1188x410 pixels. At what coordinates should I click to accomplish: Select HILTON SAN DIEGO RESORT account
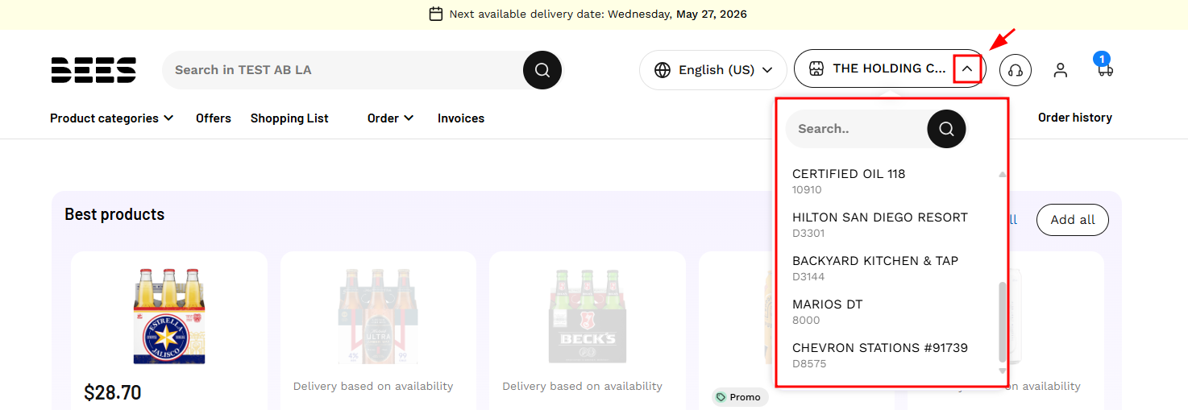tap(880, 224)
